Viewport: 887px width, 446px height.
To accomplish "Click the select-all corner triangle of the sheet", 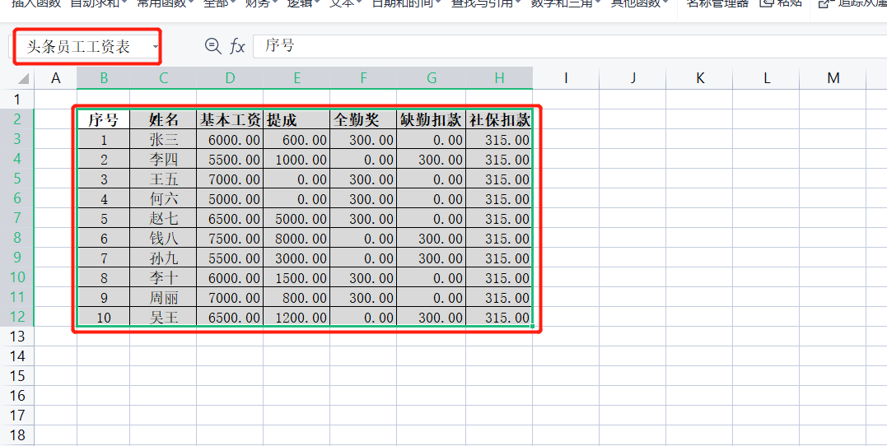I will (x=23, y=78).
